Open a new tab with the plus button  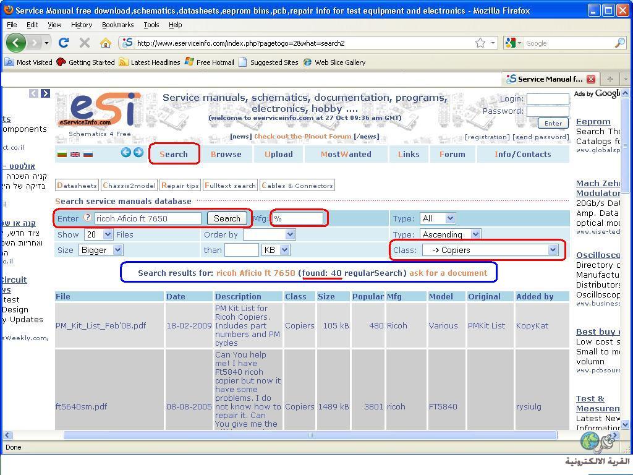click(x=610, y=79)
